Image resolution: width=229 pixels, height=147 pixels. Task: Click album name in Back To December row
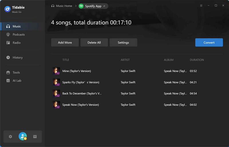click(175, 94)
